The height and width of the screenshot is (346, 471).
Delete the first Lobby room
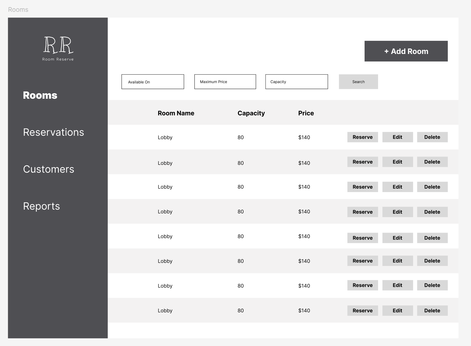point(432,137)
